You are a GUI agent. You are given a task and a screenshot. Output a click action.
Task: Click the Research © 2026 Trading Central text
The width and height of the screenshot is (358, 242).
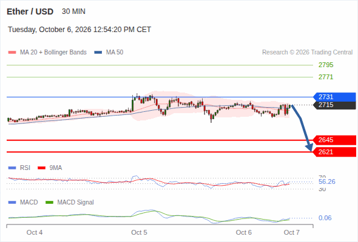tap(307, 53)
